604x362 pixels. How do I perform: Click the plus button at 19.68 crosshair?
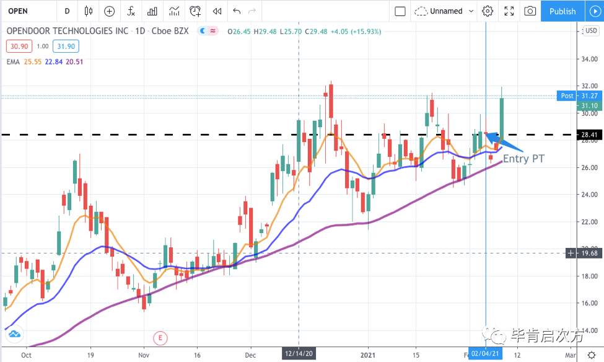571,254
